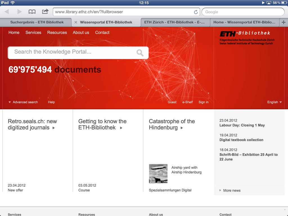The width and height of the screenshot is (288, 216).
Task: Tap the Safari forward arrow
Action: [x=19, y=12]
